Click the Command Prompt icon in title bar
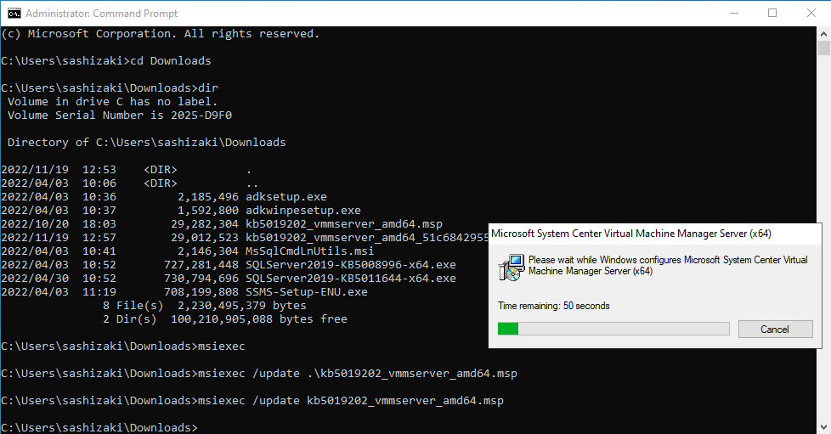The height and width of the screenshot is (434, 831). pyautogui.click(x=14, y=14)
